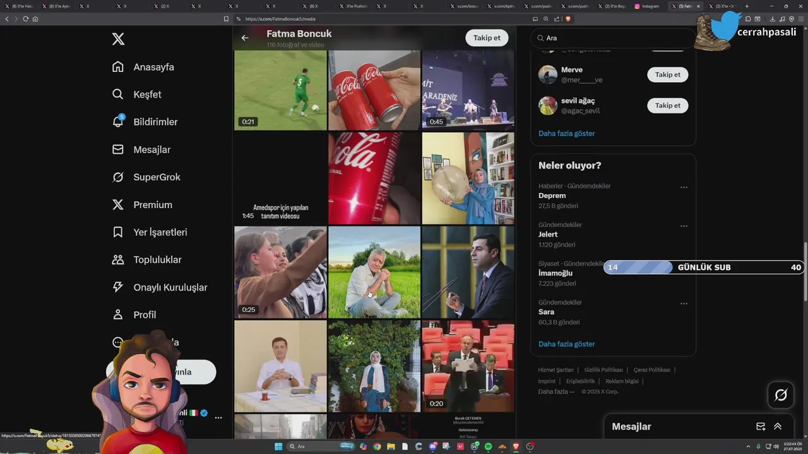Open options for the Jelert trend

tap(684, 226)
